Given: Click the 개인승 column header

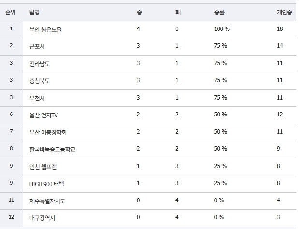Looking at the screenshot, I should click(284, 12).
